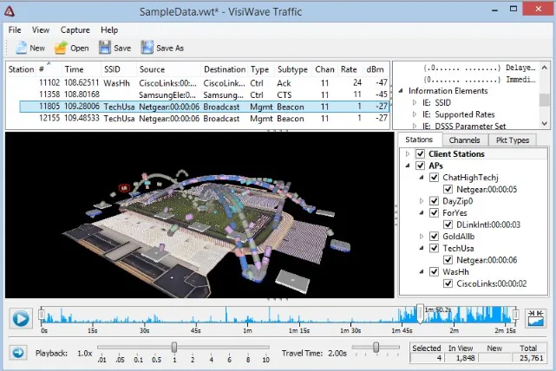Click the Save floppy disk icon
The width and height of the screenshot is (556, 371).
tap(105, 48)
